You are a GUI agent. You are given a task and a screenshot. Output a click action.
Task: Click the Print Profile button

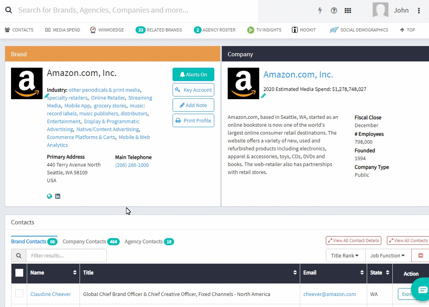pyautogui.click(x=193, y=120)
